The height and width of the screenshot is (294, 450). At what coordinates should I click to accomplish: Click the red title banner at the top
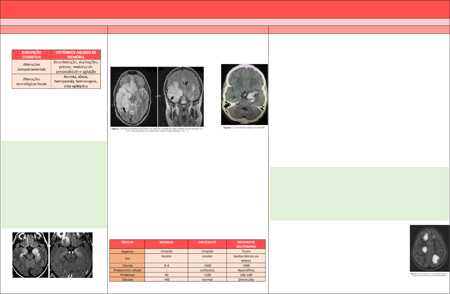225,9
